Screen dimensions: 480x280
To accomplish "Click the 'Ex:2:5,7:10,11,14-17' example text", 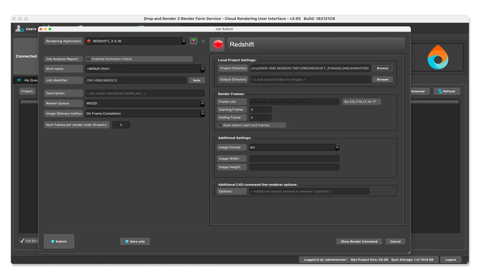I will pos(361,102).
